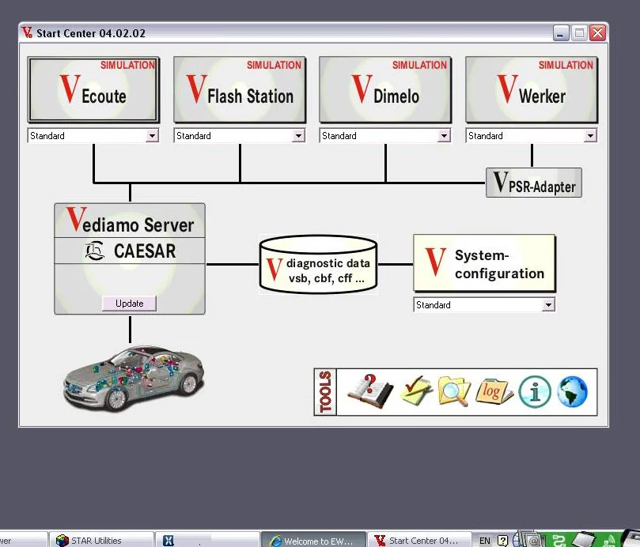Open the diagnostic data database cylinder

[x=318, y=264]
